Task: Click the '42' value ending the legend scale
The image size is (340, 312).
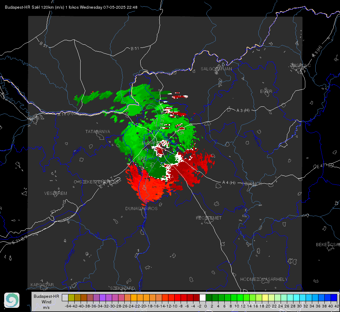Action: point(337,306)
